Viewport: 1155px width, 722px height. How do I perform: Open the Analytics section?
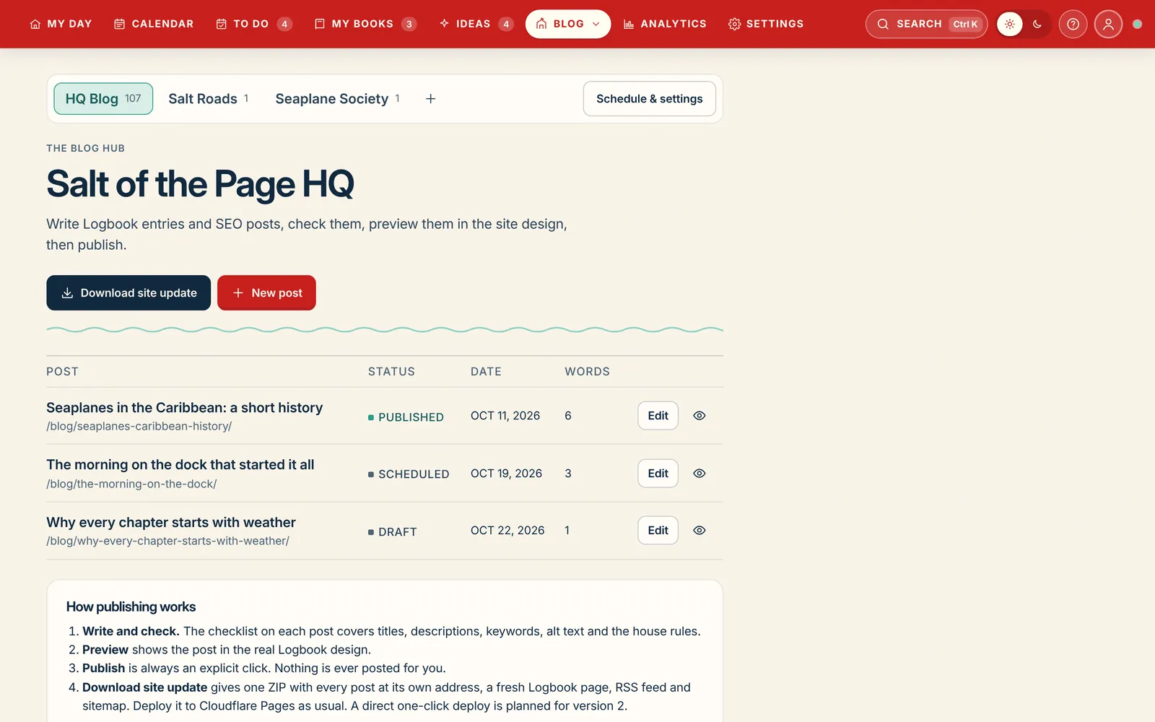(665, 24)
